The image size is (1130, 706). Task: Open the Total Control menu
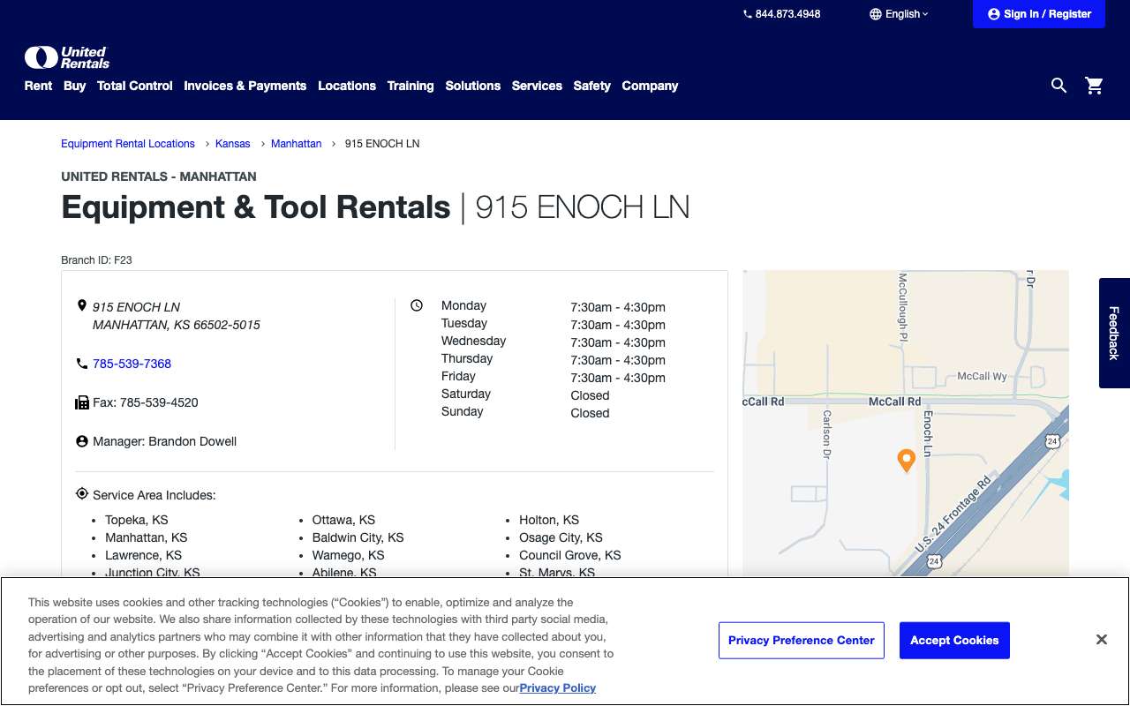[x=135, y=86]
